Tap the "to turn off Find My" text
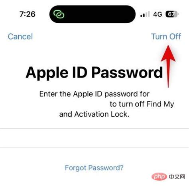The image size is (189, 189). click(142, 104)
